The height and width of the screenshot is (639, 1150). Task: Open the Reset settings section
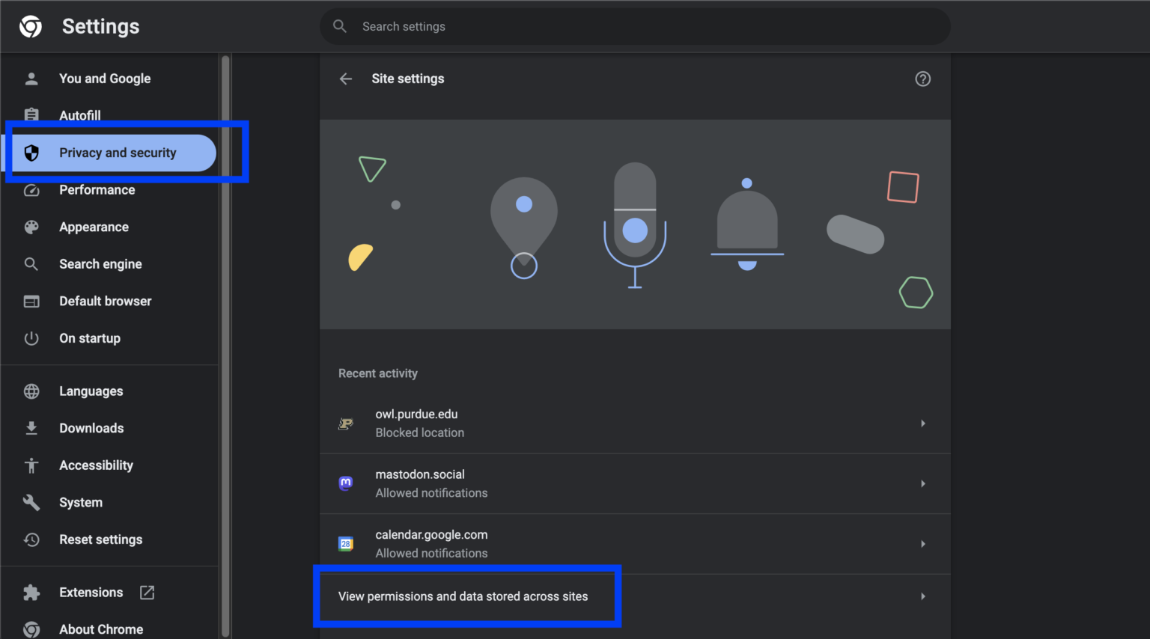pyautogui.click(x=109, y=539)
